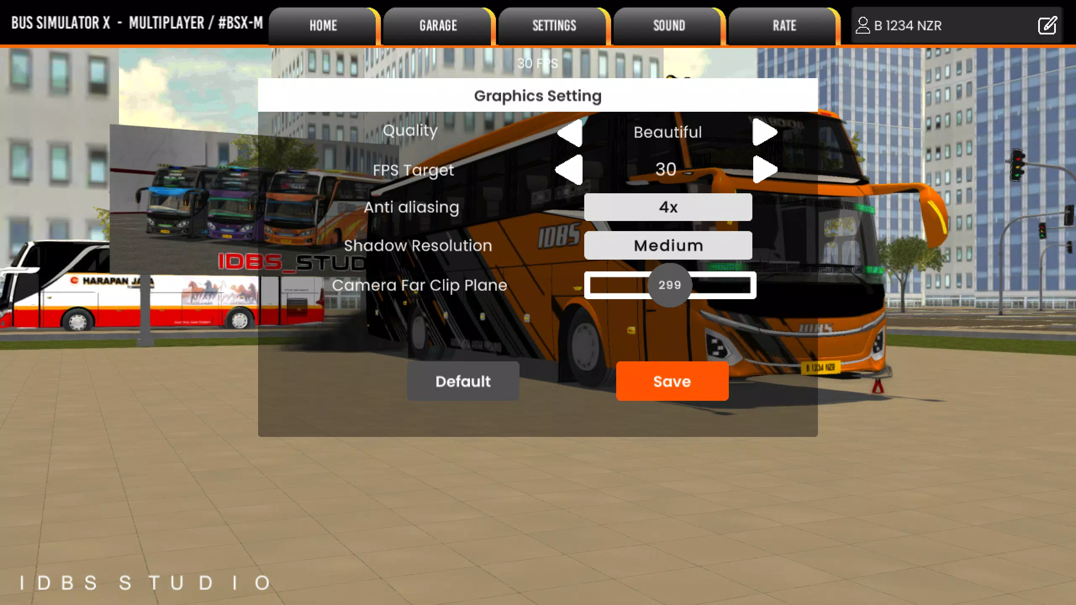Viewport: 1076px width, 605px height.
Task: Click the RATE button in navbar
Action: pos(784,25)
